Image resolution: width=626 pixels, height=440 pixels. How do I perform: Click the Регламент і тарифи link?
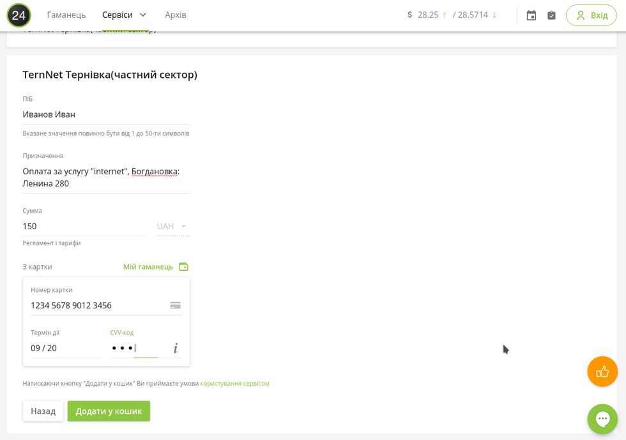pos(52,243)
